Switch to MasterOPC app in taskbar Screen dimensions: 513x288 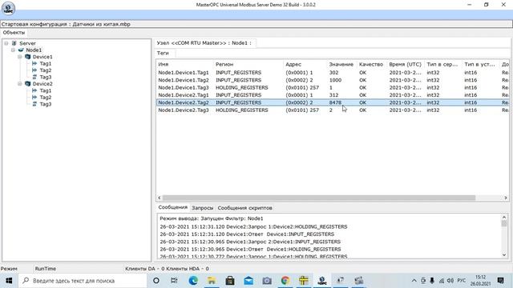pos(322,281)
